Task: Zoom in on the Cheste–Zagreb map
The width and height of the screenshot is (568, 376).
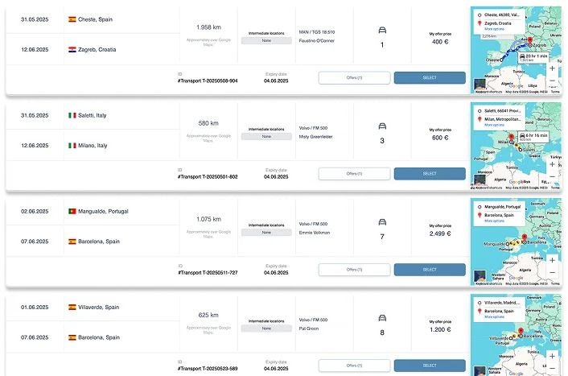Action: pos(552,68)
